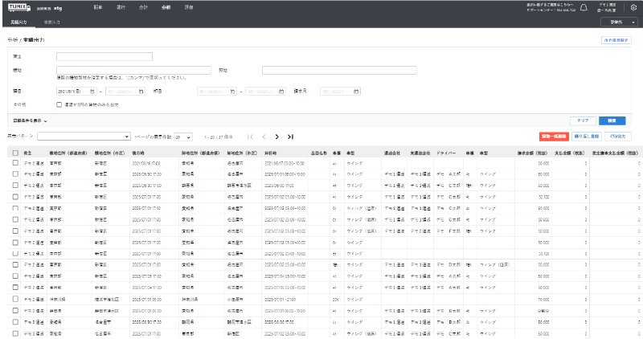Open the 出力パターン dropdown
643x339 pixels.
click(84, 137)
